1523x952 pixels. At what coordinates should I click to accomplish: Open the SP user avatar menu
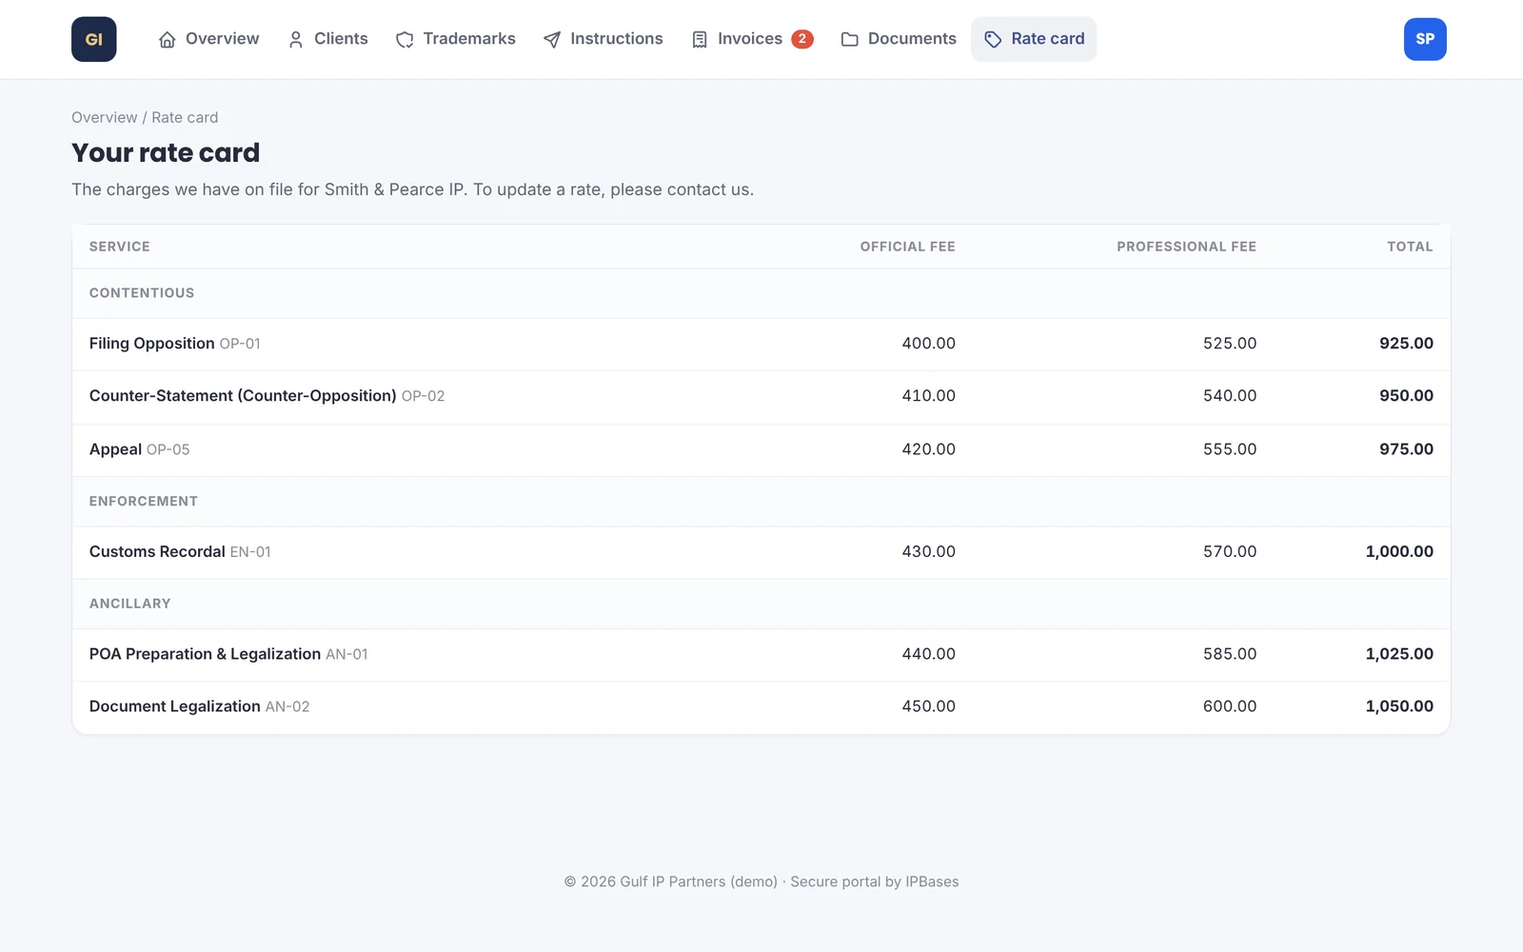(x=1425, y=39)
